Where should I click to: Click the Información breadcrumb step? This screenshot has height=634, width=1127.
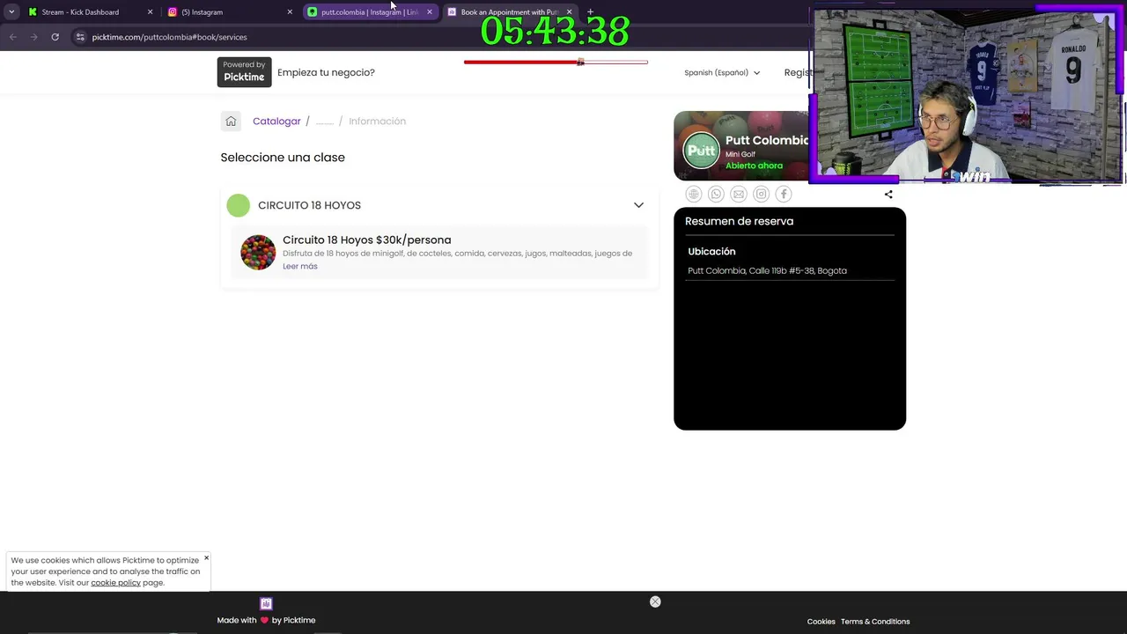pos(377,122)
